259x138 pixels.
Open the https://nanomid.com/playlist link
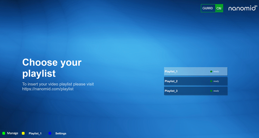point(48,89)
